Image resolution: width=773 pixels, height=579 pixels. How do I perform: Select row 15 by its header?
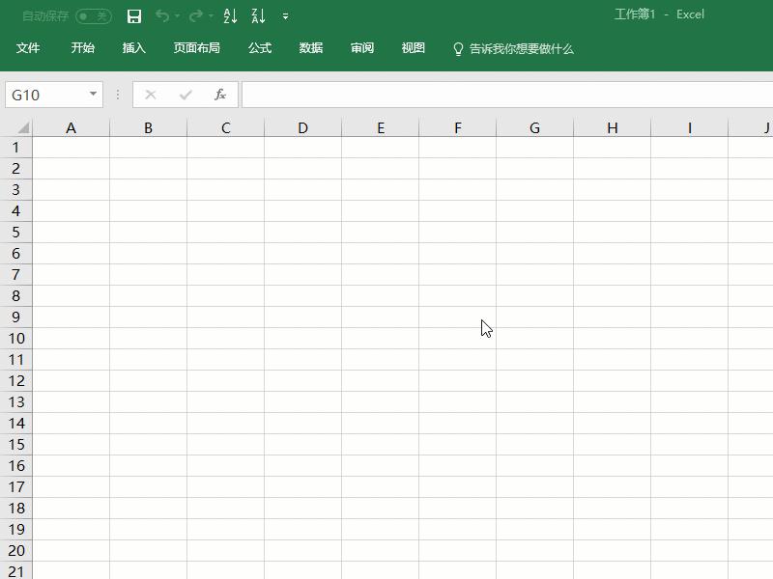pos(14,444)
